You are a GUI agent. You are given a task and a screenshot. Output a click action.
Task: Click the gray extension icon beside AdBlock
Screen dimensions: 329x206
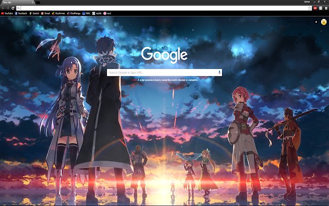[321, 8]
